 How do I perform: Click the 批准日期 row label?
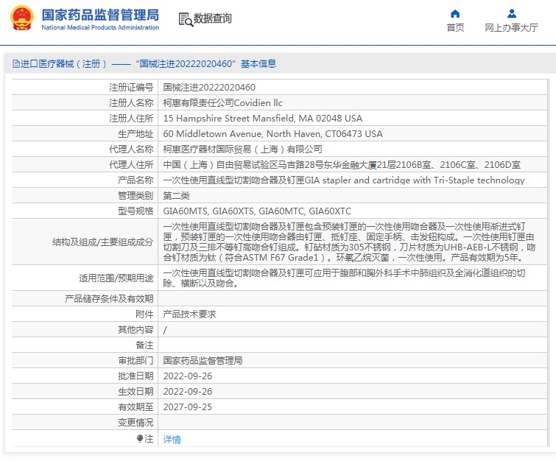click(136, 376)
